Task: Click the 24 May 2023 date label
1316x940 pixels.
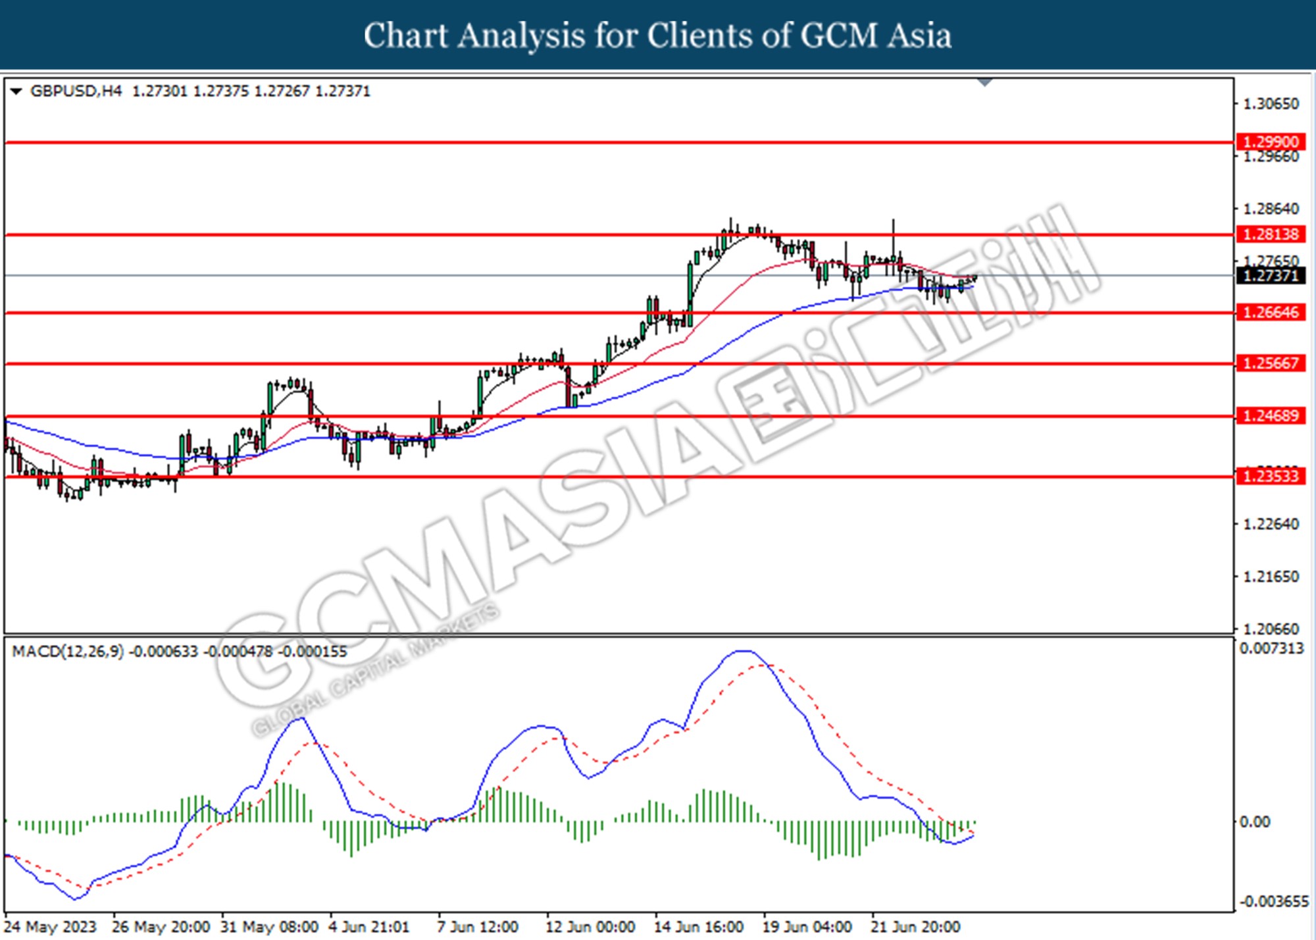Action: pos(50,927)
